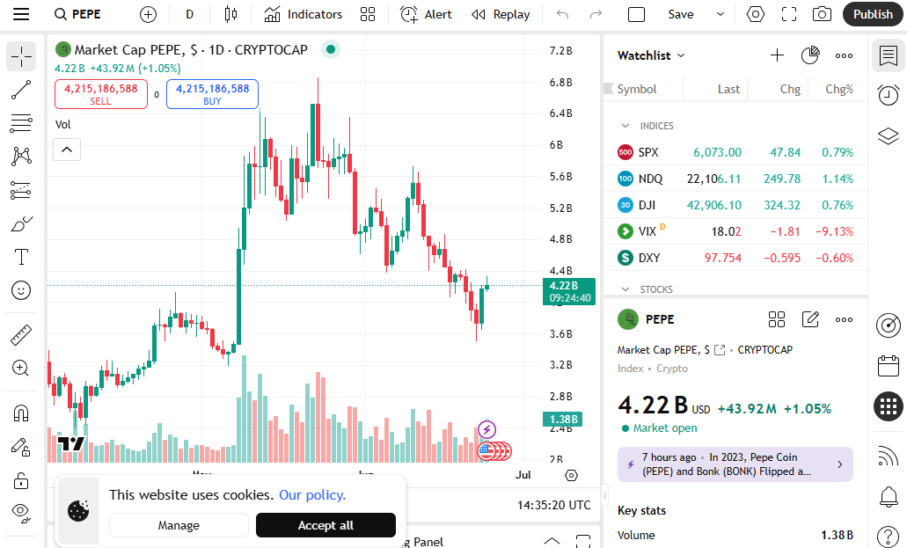
Task: Select the SPX watchlist row
Action: pos(735,152)
